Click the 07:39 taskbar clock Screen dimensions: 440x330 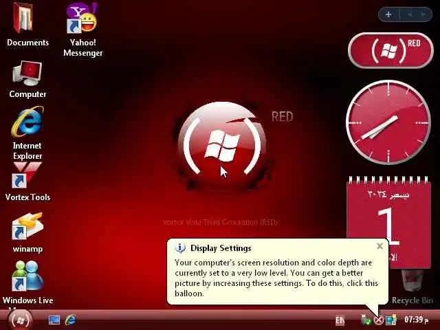[416, 320]
